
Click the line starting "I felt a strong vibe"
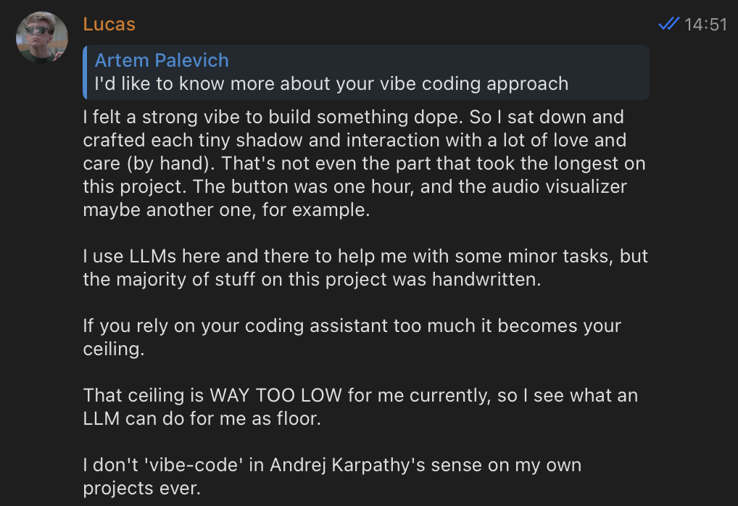[x=353, y=117]
